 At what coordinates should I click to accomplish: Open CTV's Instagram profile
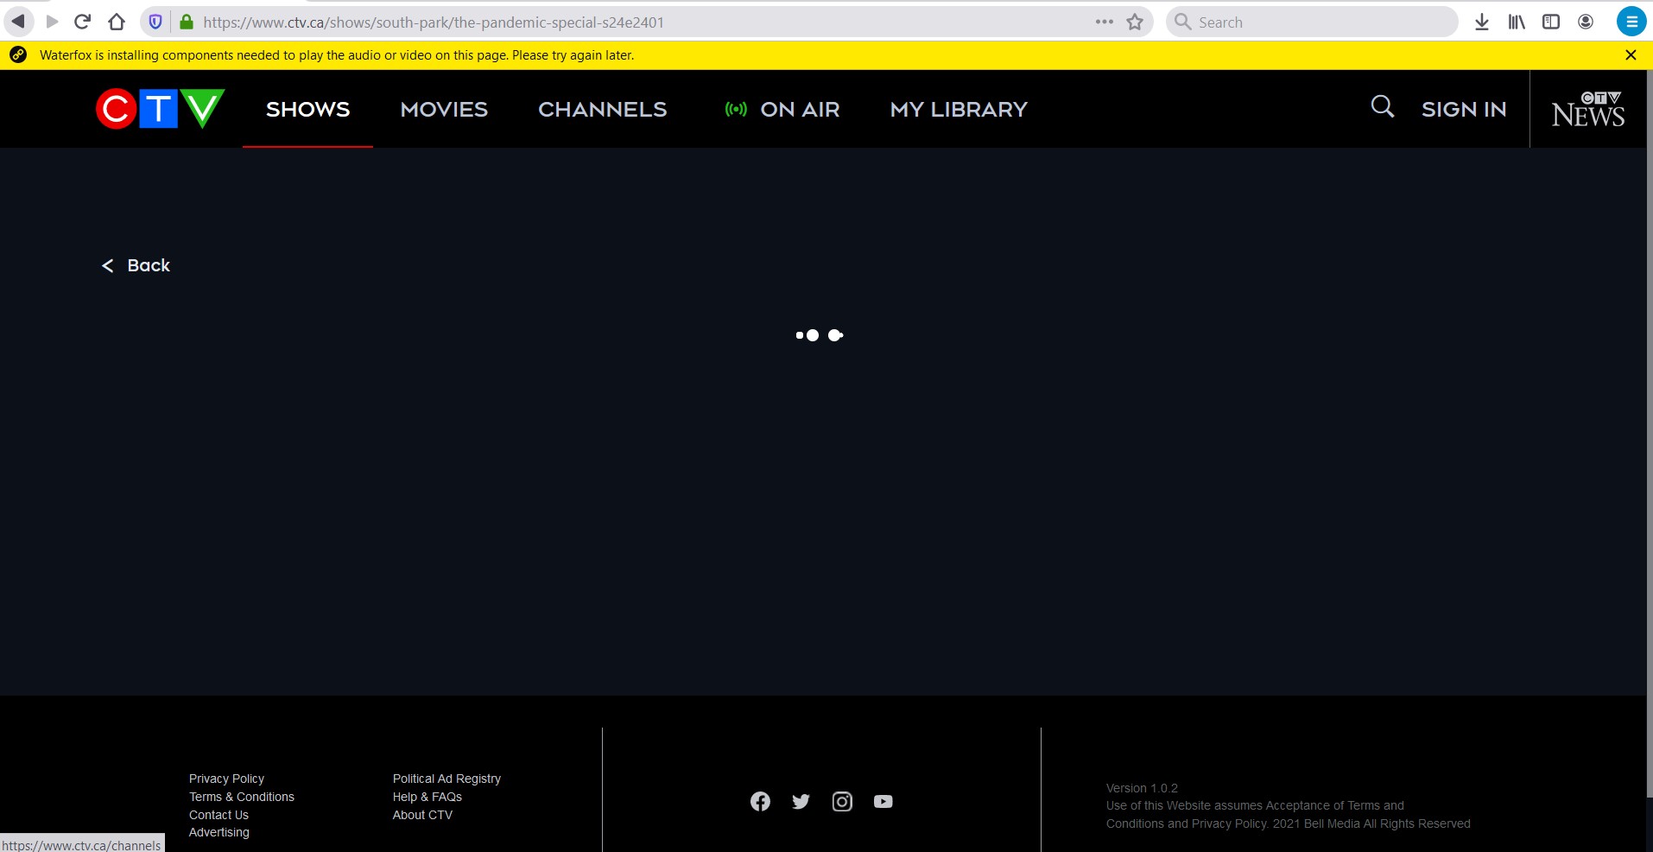(842, 802)
